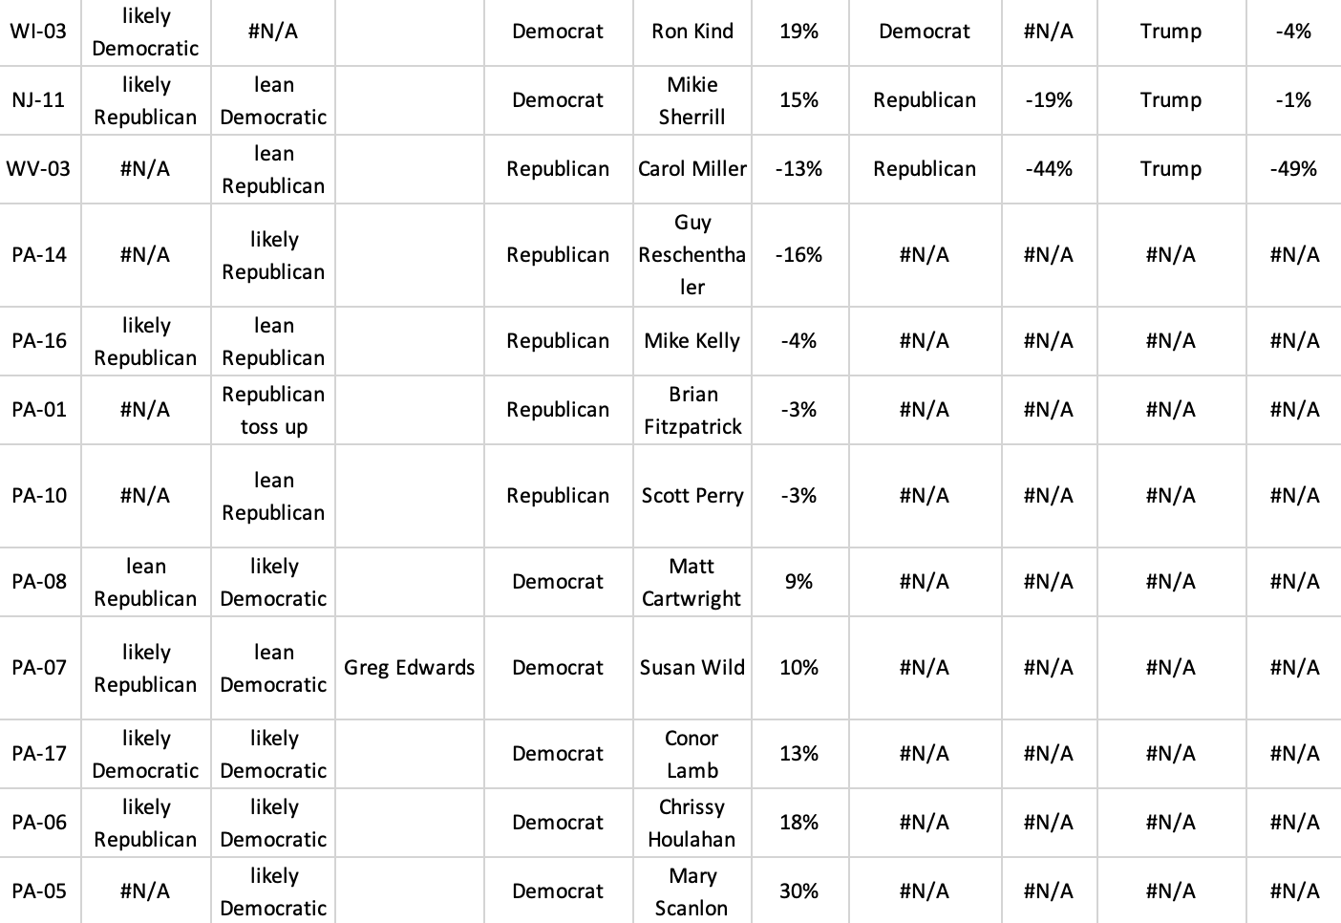Click the Greg Edwards cell
Image resolution: width=1341 pixels, height=923 pixels.
point(409,668)
